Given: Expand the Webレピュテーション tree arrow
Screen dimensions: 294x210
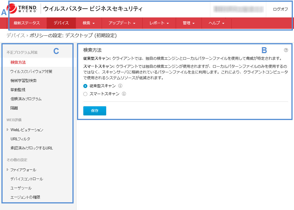Looking at the screenshot, I should [x=7, y=130].
